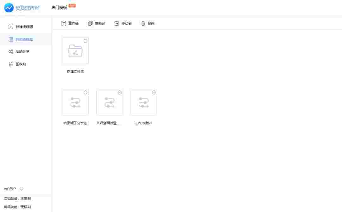
Task: Click the 复制到 copy icon
Action: tap(90, 23)
